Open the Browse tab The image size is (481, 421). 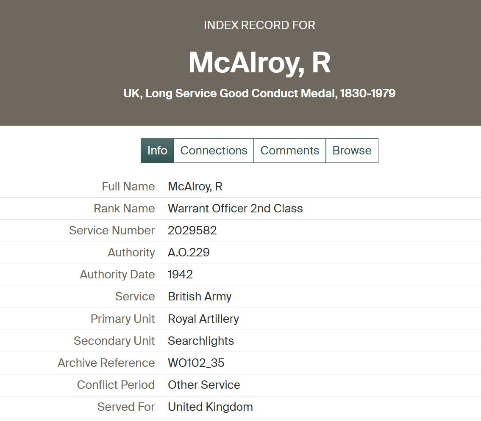coord(352,150)
